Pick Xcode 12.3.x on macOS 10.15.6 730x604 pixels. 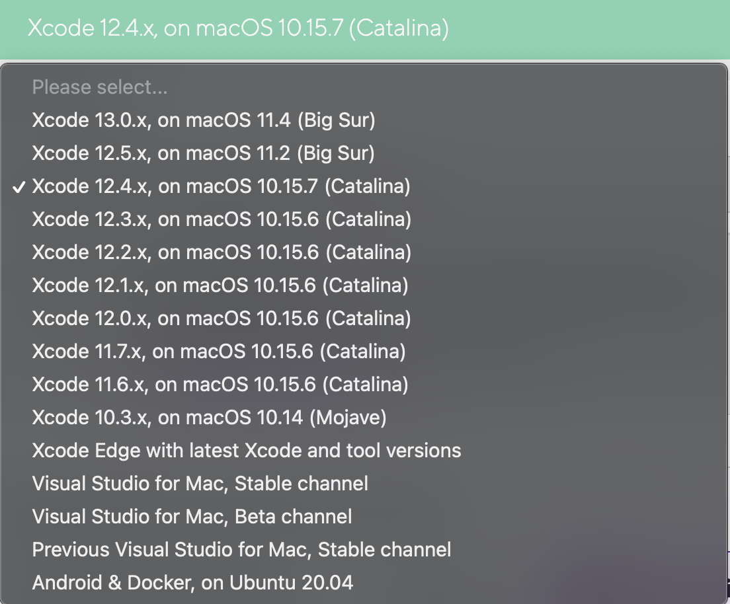[222, 219]
